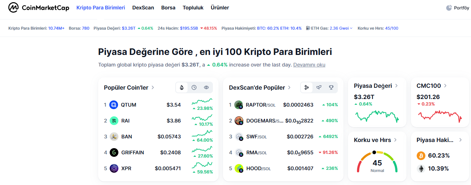Open the 10.74M+ cryptocurrencies count link
The height and width of the screenshot is (185, 471).
pos(56,28)
